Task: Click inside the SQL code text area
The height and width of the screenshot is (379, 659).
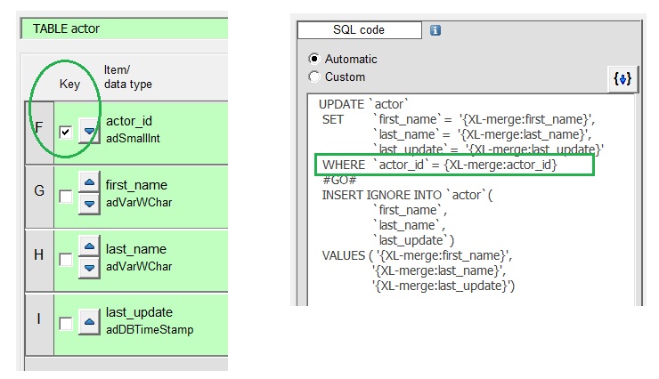Action: [x=471, y=200]
